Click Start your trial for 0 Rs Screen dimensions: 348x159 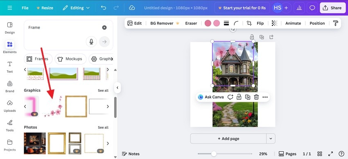[242, 8]
